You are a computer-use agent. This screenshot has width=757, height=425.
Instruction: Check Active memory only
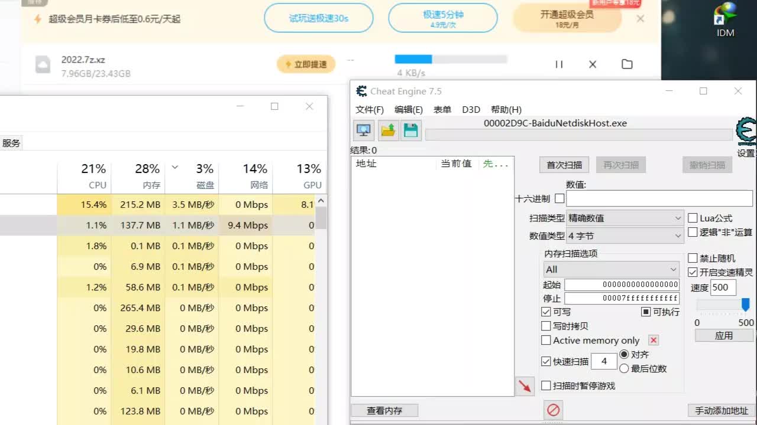pyautogui.click(x=546, y=340)
